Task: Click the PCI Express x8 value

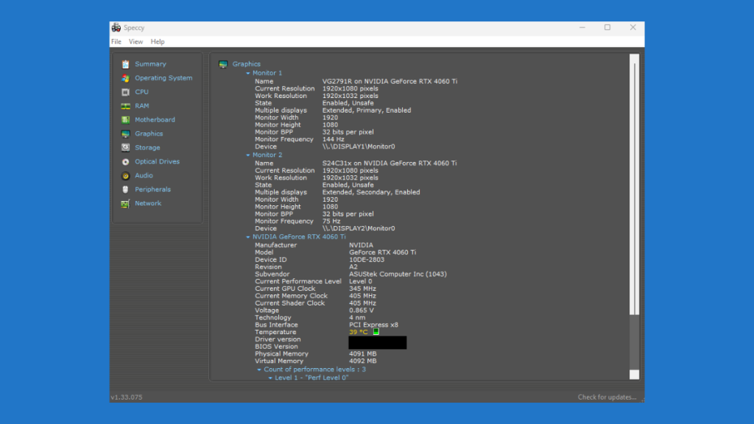Action: [373, 325]
